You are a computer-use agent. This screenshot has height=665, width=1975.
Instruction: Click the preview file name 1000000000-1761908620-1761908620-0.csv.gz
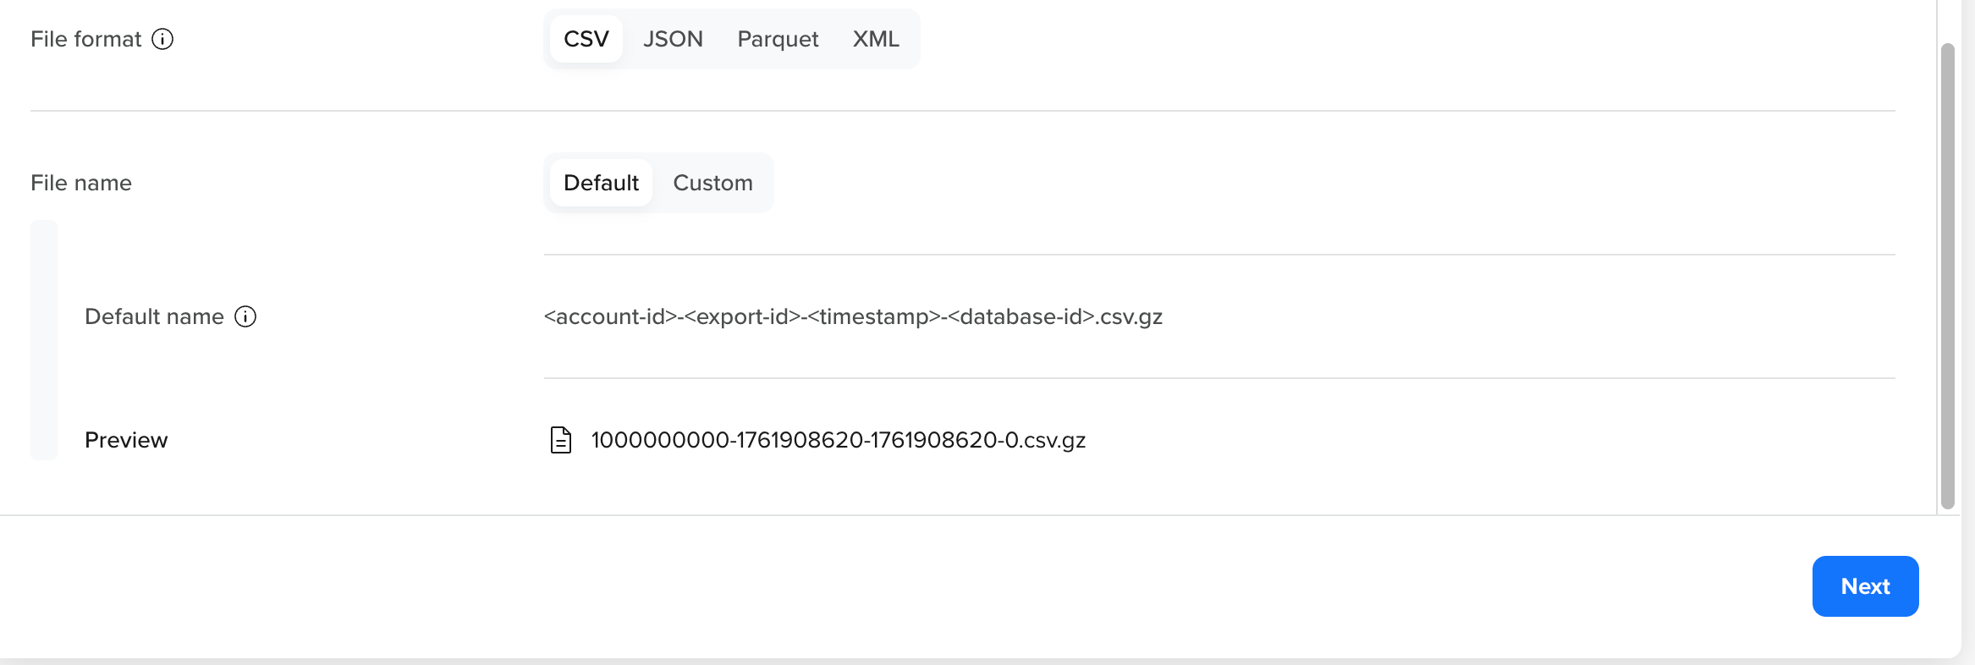(x=839, y=440)
